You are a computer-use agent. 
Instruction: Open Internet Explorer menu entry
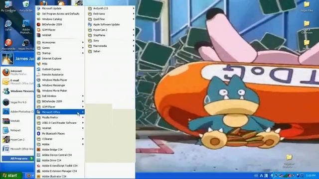[60, 59]
